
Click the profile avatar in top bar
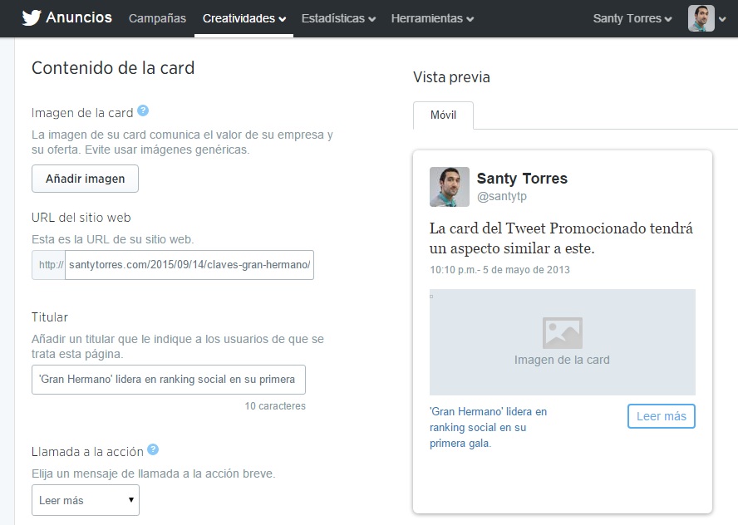(x=701, y=18)
